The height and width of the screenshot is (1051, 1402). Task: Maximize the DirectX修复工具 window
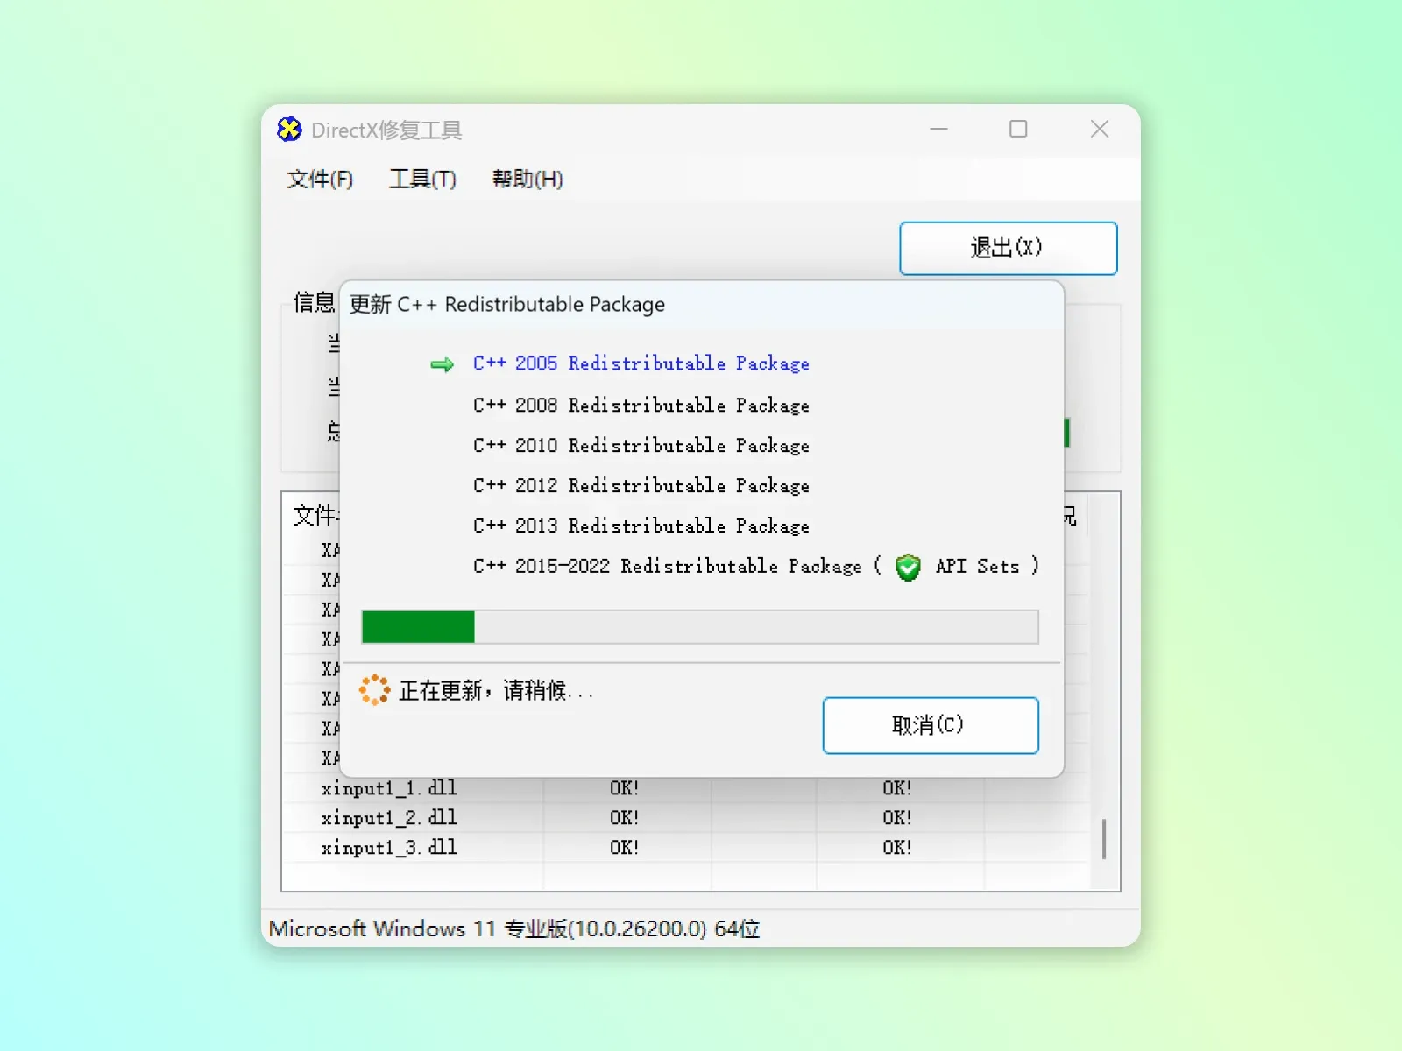point(1018,130)
